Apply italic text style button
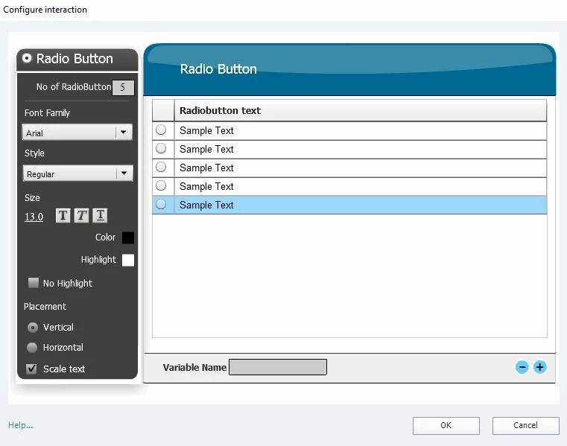Screen dimensions: 567x446 [x=81, y=215]
